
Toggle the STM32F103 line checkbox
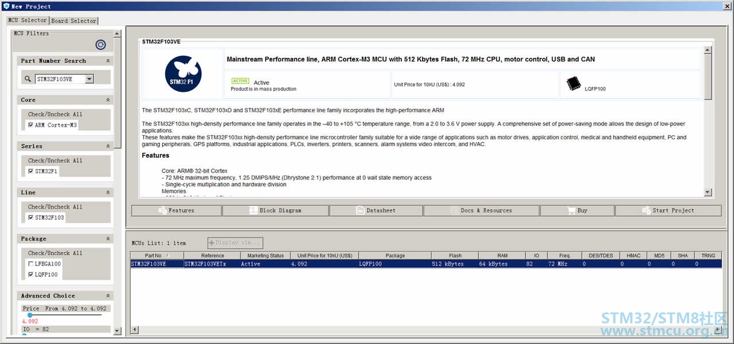(30, 217)
